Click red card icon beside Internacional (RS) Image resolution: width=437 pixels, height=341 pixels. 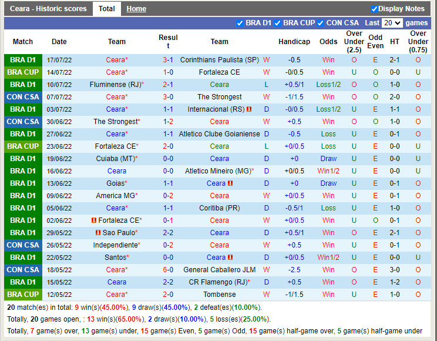tap(249, 109)
